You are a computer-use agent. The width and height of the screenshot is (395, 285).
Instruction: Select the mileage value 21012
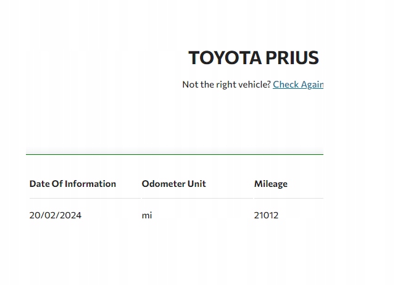coord(266,215)
